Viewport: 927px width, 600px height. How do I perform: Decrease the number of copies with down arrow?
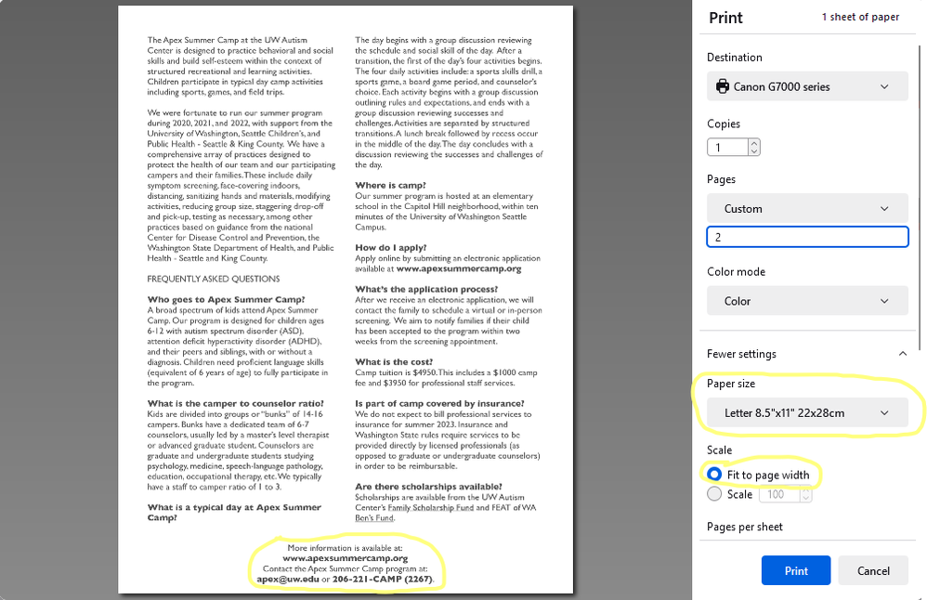753,151
